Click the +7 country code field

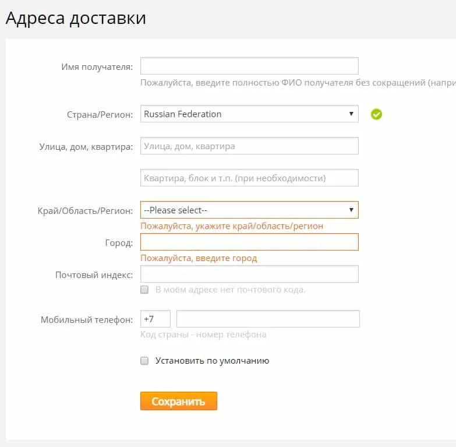(x=155, y=319)
